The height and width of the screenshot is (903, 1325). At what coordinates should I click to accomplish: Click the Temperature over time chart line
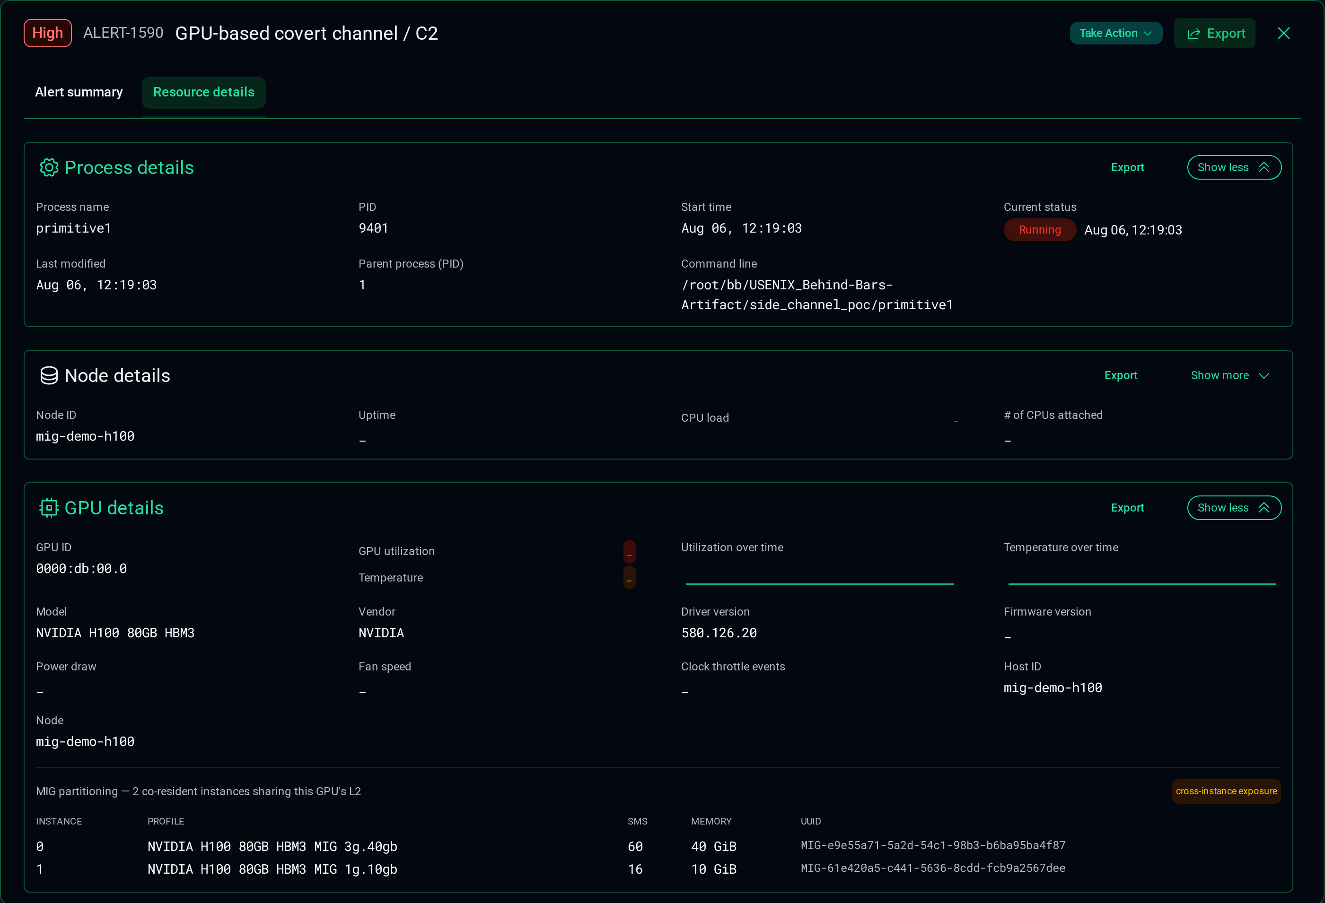1142,584
